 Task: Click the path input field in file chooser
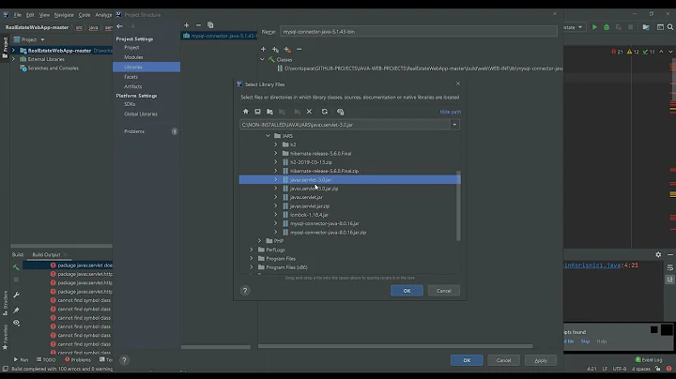click(x=345, y=125)
